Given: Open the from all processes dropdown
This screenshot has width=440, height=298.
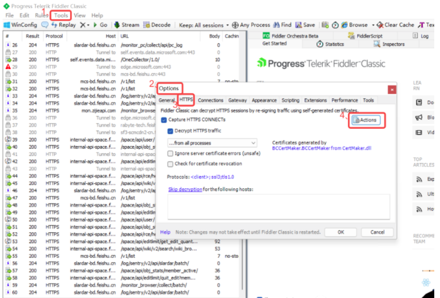Looking at the screenshot, I should 212,143.
